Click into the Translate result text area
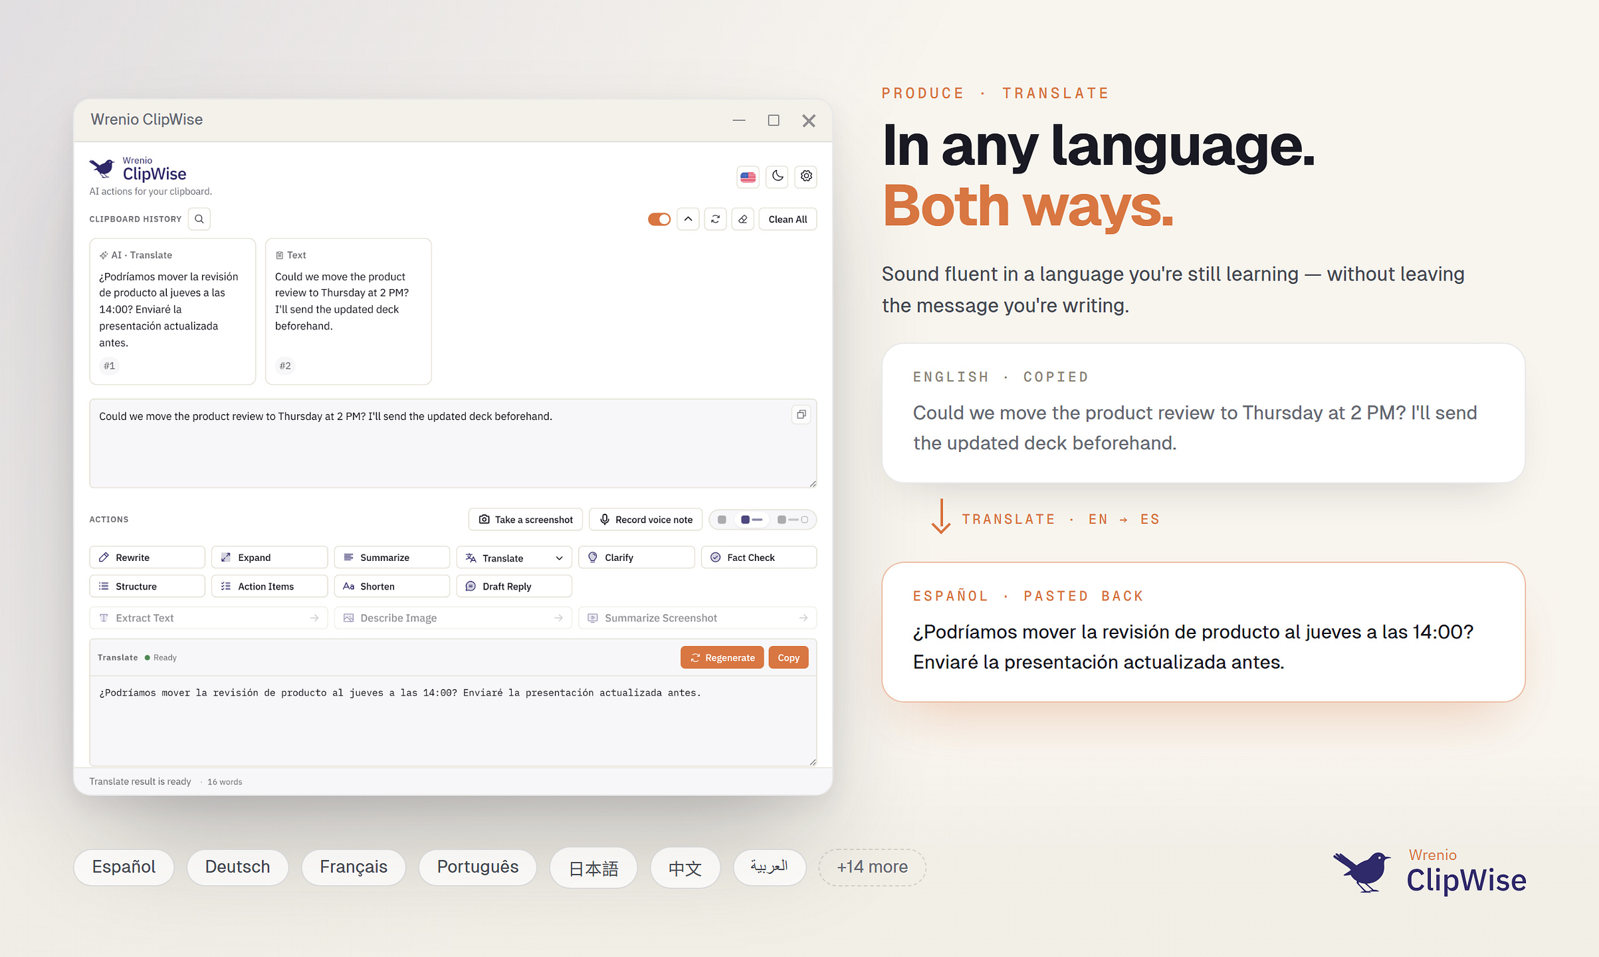This screenshot has height=957, width=1599. [453, 721]
